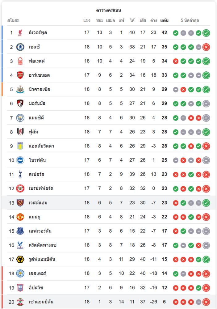Open the เซาแธมป์ตัน team name link

point(41,302)
